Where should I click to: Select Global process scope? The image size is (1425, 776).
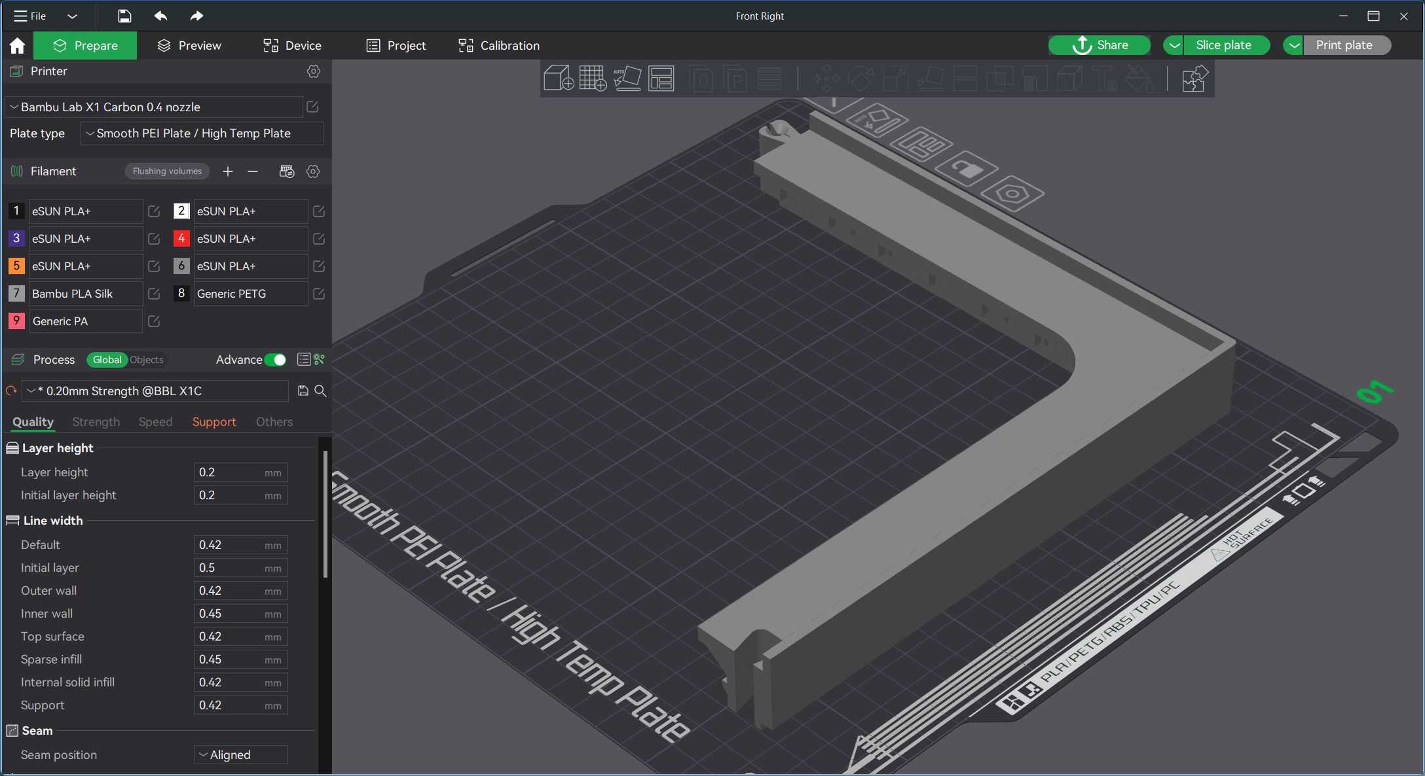[107, 360]
